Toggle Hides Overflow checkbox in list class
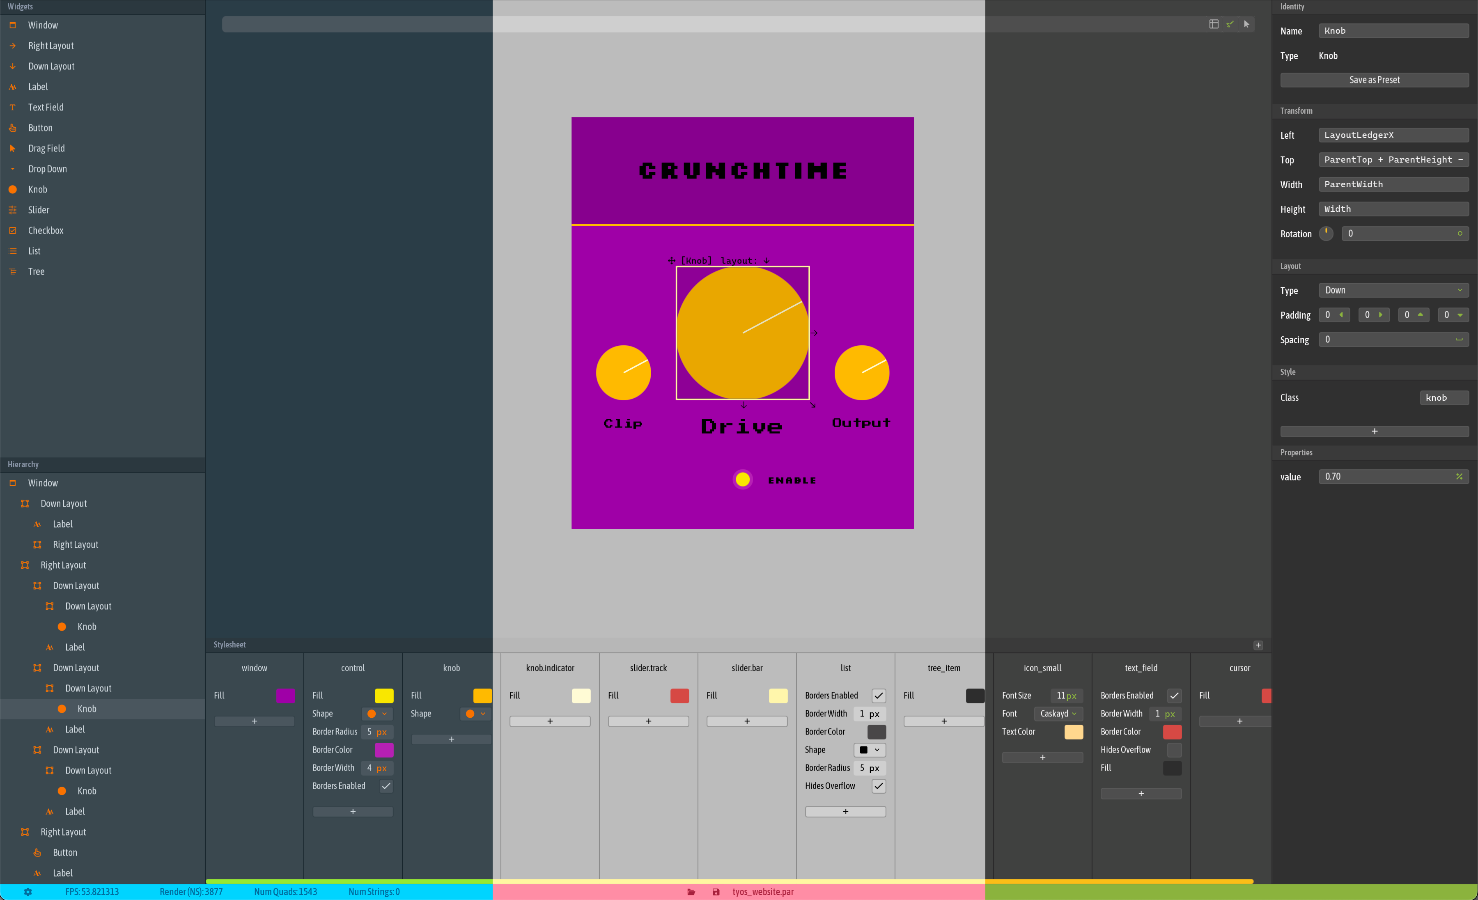The height and width of the screenshot is (900, 1478). coord(879,786)
